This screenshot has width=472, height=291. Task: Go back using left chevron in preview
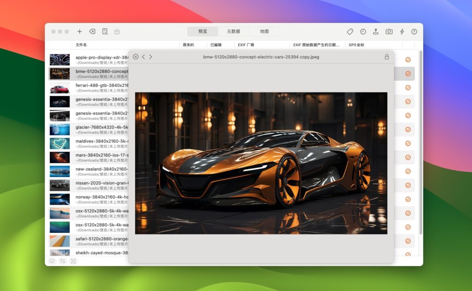pos(143,57)
